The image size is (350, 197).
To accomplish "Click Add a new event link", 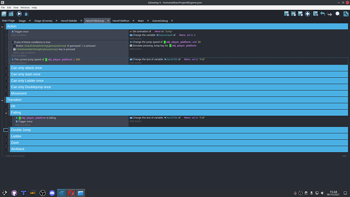I will click(x=15, y=156).
